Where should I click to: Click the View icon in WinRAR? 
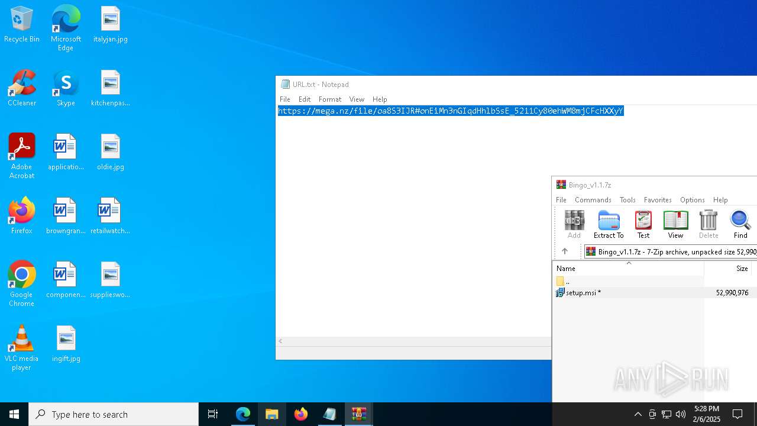(675, 225)
